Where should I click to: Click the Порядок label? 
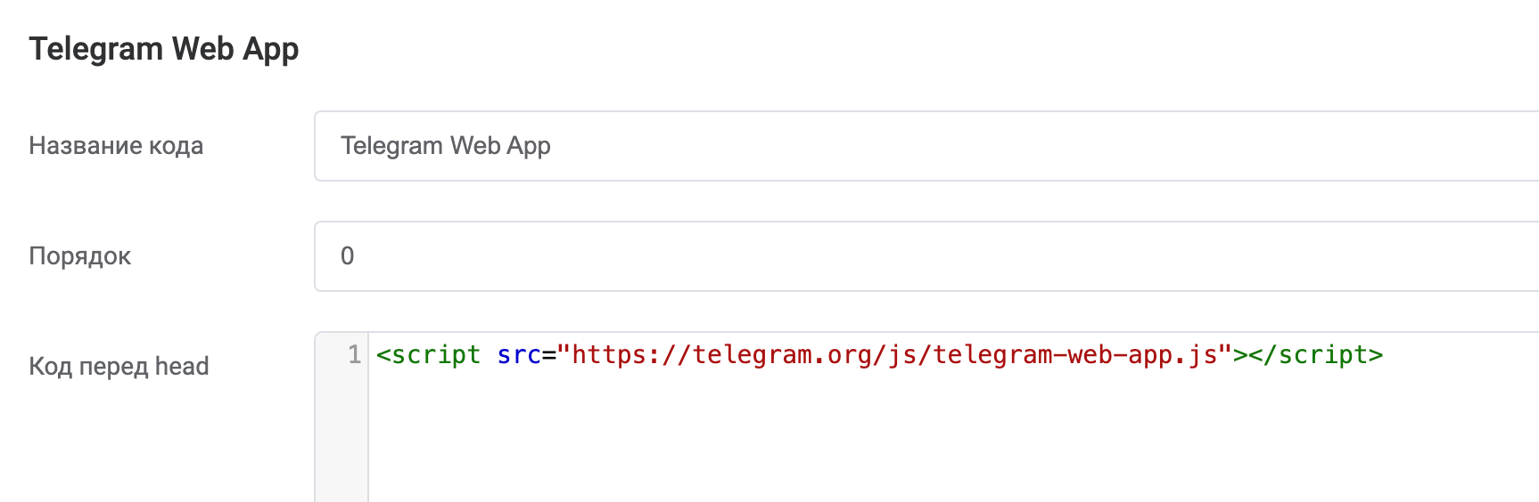[80, 256]
